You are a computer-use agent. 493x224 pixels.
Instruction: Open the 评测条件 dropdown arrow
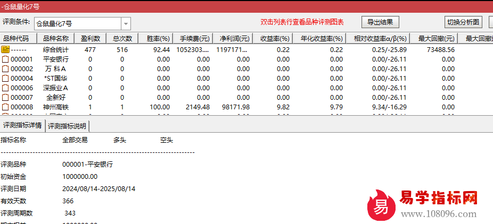click(126, 24)
